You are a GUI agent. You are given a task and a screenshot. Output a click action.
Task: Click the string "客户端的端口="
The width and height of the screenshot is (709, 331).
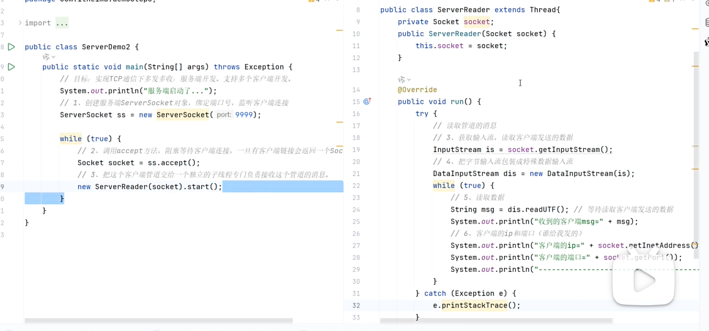tap(563, 258)
